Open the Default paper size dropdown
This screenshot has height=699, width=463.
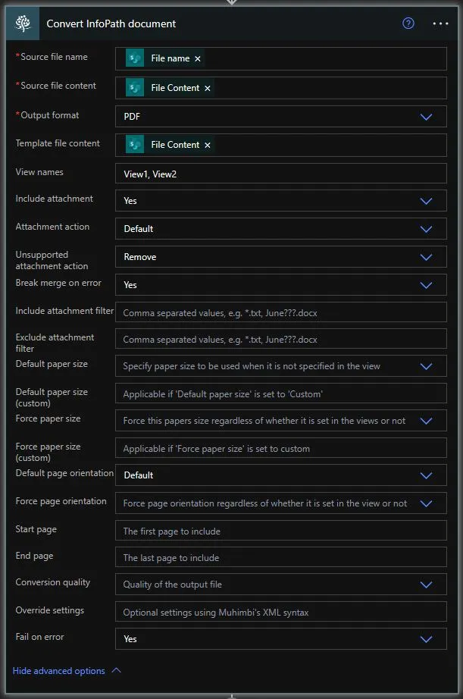(426, 366)
